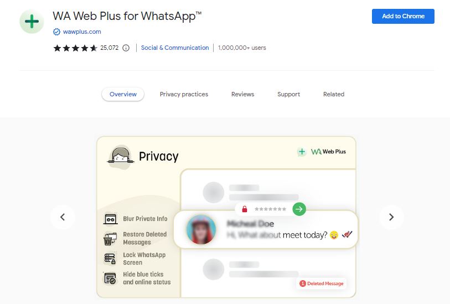Viewport: 450px width, 304px height.
Task: Click the five-star rating display
Action: click(x=75, y=48)
